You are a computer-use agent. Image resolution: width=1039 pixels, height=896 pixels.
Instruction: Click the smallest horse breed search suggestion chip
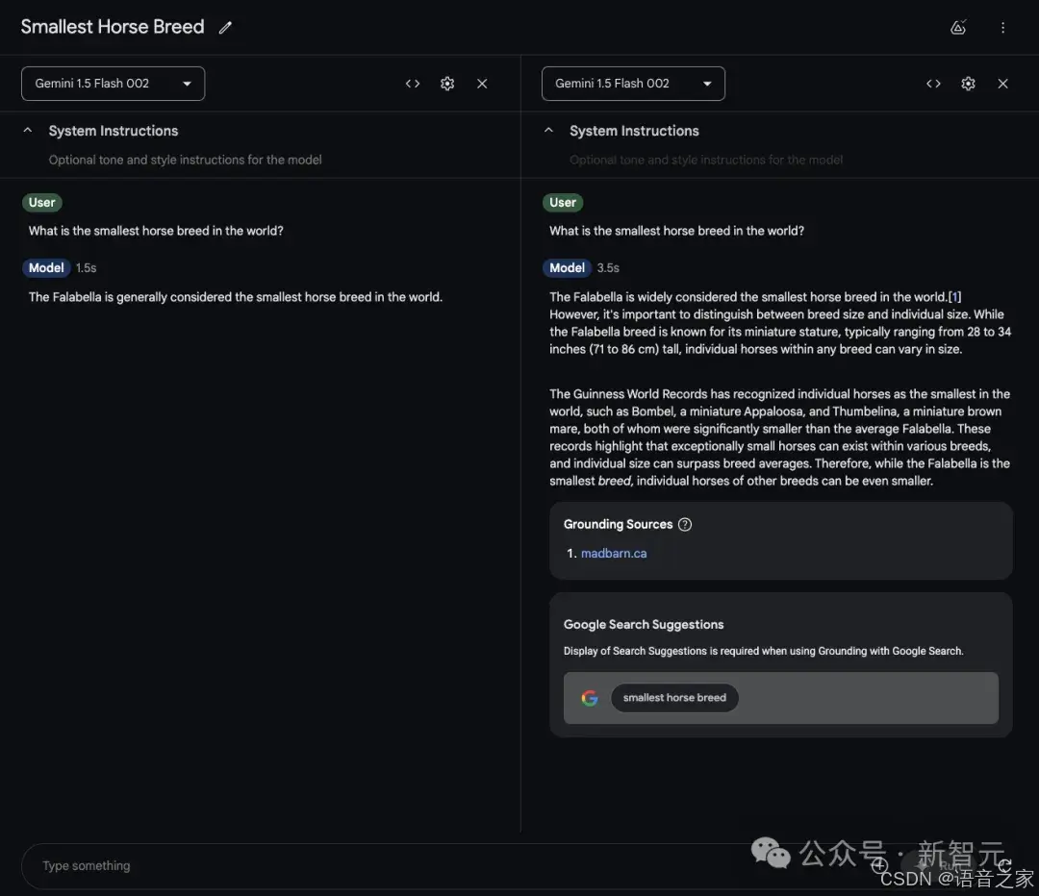pyautogui.click(x=674, y=698)
